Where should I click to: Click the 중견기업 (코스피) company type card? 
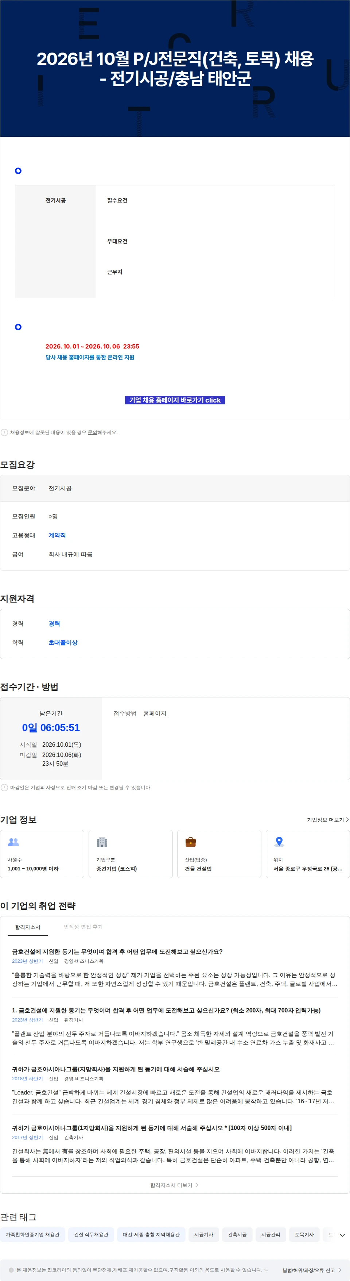click(131, 854)
